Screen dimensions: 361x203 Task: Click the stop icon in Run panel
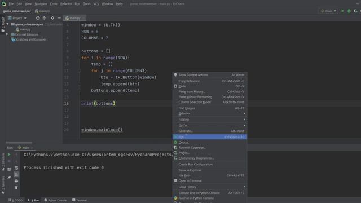coord(9,161)
